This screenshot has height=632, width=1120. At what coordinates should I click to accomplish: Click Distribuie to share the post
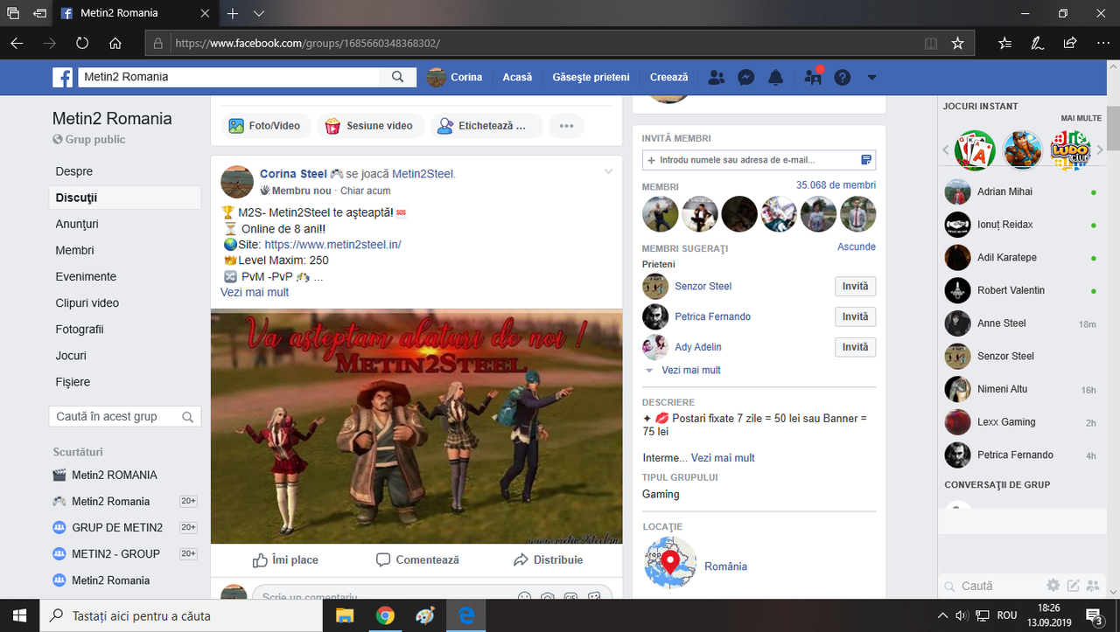[x=549, y=559]
